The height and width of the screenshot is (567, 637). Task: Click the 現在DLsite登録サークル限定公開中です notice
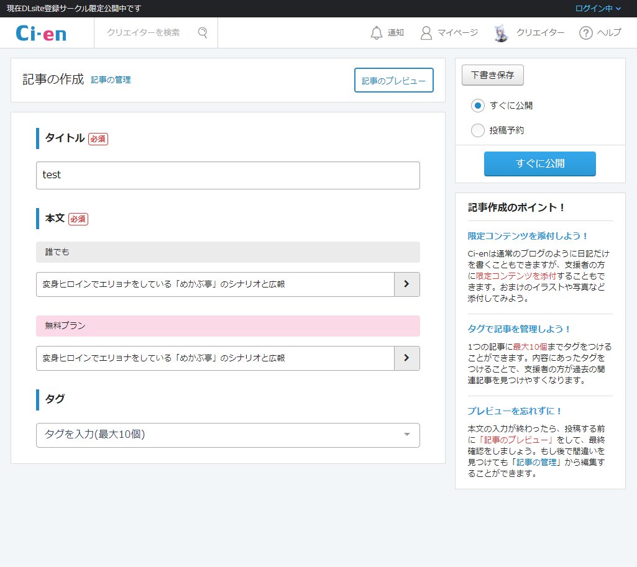[74, 8]
